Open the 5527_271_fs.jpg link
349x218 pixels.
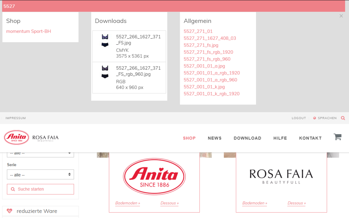pos(201,45)
